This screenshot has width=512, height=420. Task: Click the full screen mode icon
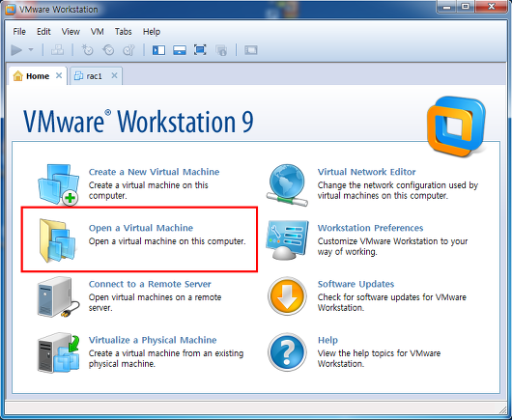[x=200, y=50]
